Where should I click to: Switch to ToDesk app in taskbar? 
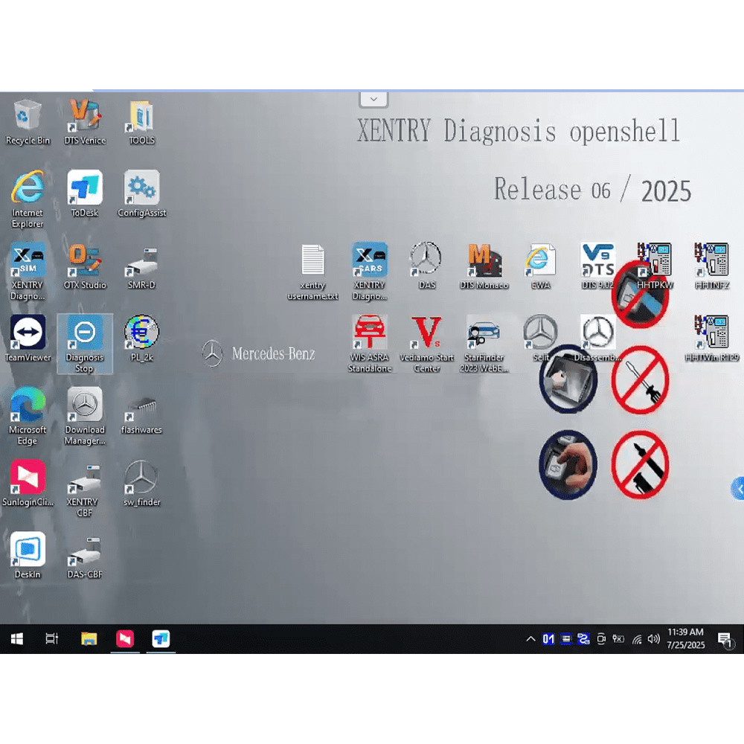point(161,638)
